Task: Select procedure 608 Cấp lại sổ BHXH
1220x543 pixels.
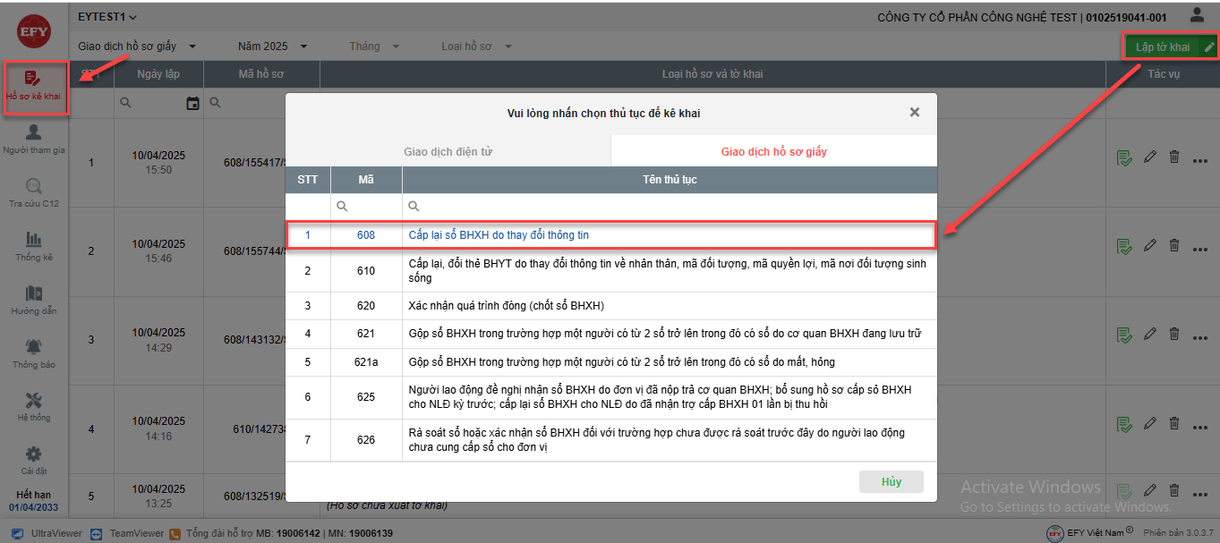Action: tap(499, 235)
